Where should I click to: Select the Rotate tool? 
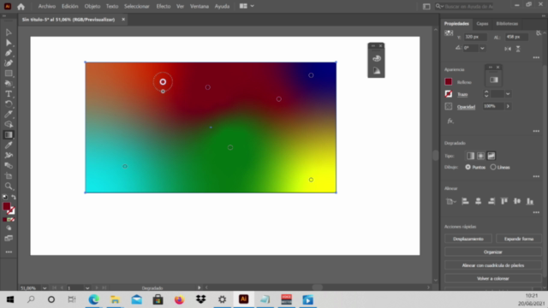(x=9, y=104)
